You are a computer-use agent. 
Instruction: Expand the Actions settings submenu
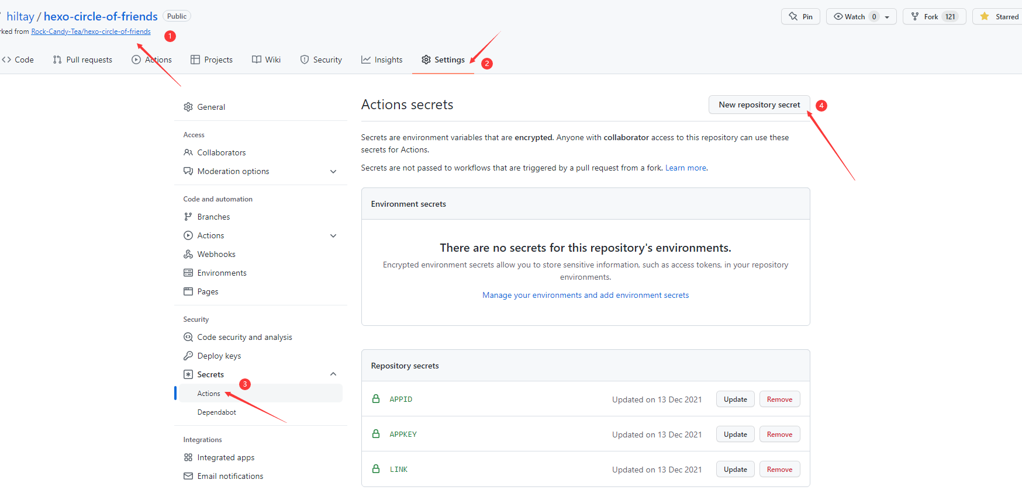click(x=333, y=235)
